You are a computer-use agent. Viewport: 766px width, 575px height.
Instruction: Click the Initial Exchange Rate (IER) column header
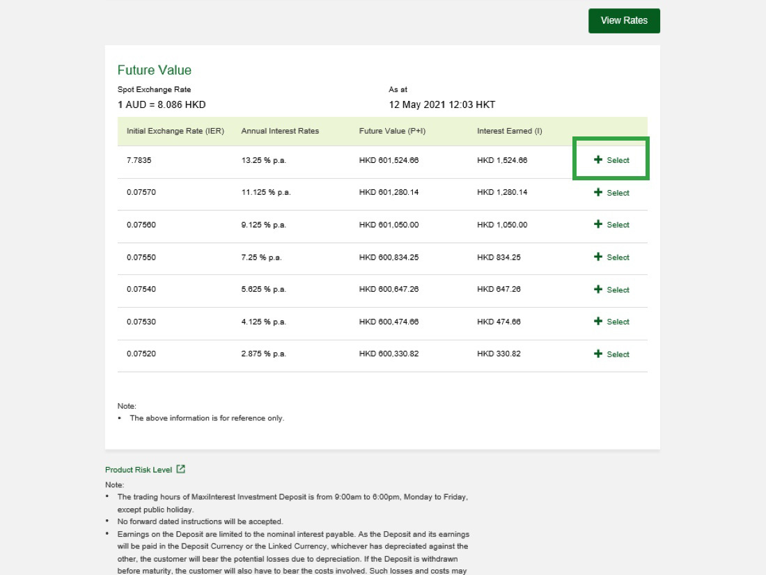tap(175, 131)
